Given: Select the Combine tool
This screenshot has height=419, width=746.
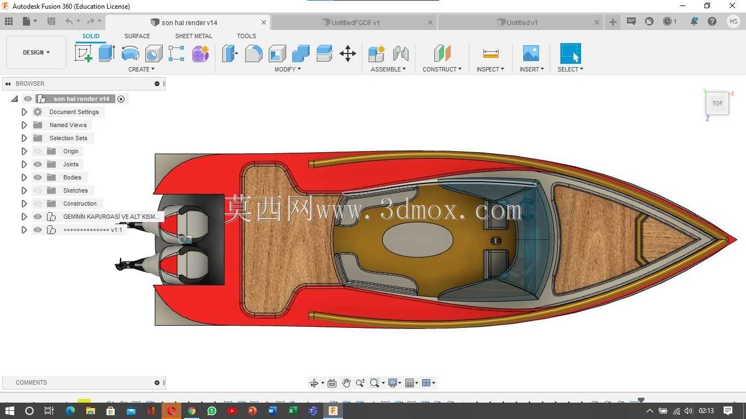Looking at the screenshot, I should click(300, 53).
